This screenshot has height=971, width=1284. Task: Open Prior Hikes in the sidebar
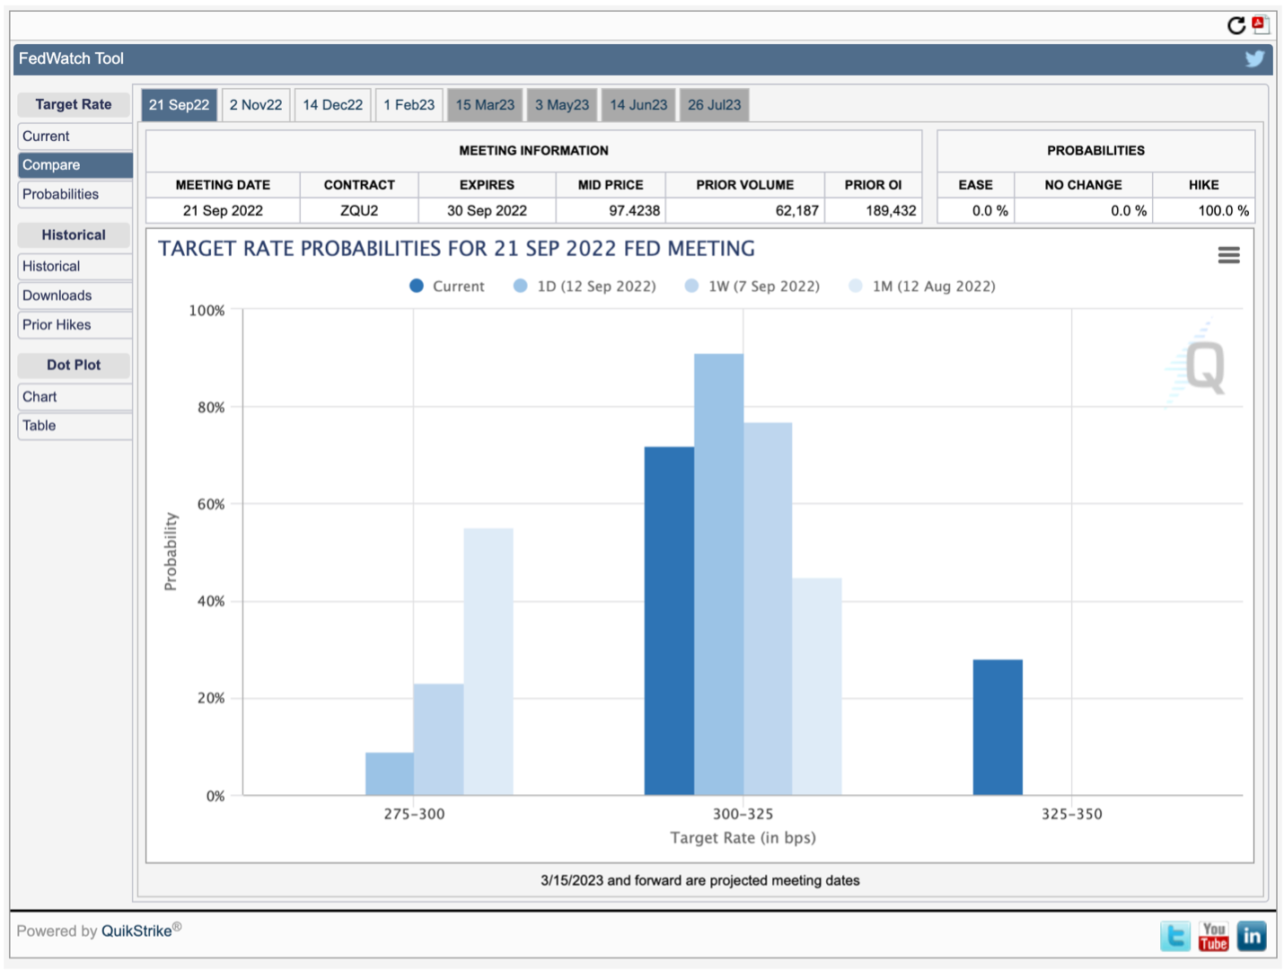click(75, 325)
